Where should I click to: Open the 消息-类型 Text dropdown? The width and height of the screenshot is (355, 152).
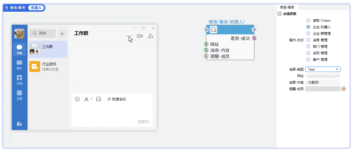[323, 69]
